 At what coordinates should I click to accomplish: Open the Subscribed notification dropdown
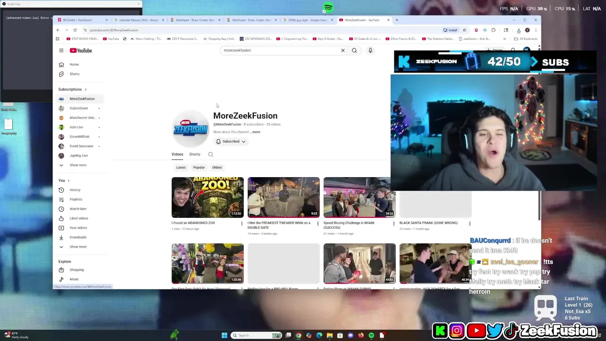tap(231, 141)
